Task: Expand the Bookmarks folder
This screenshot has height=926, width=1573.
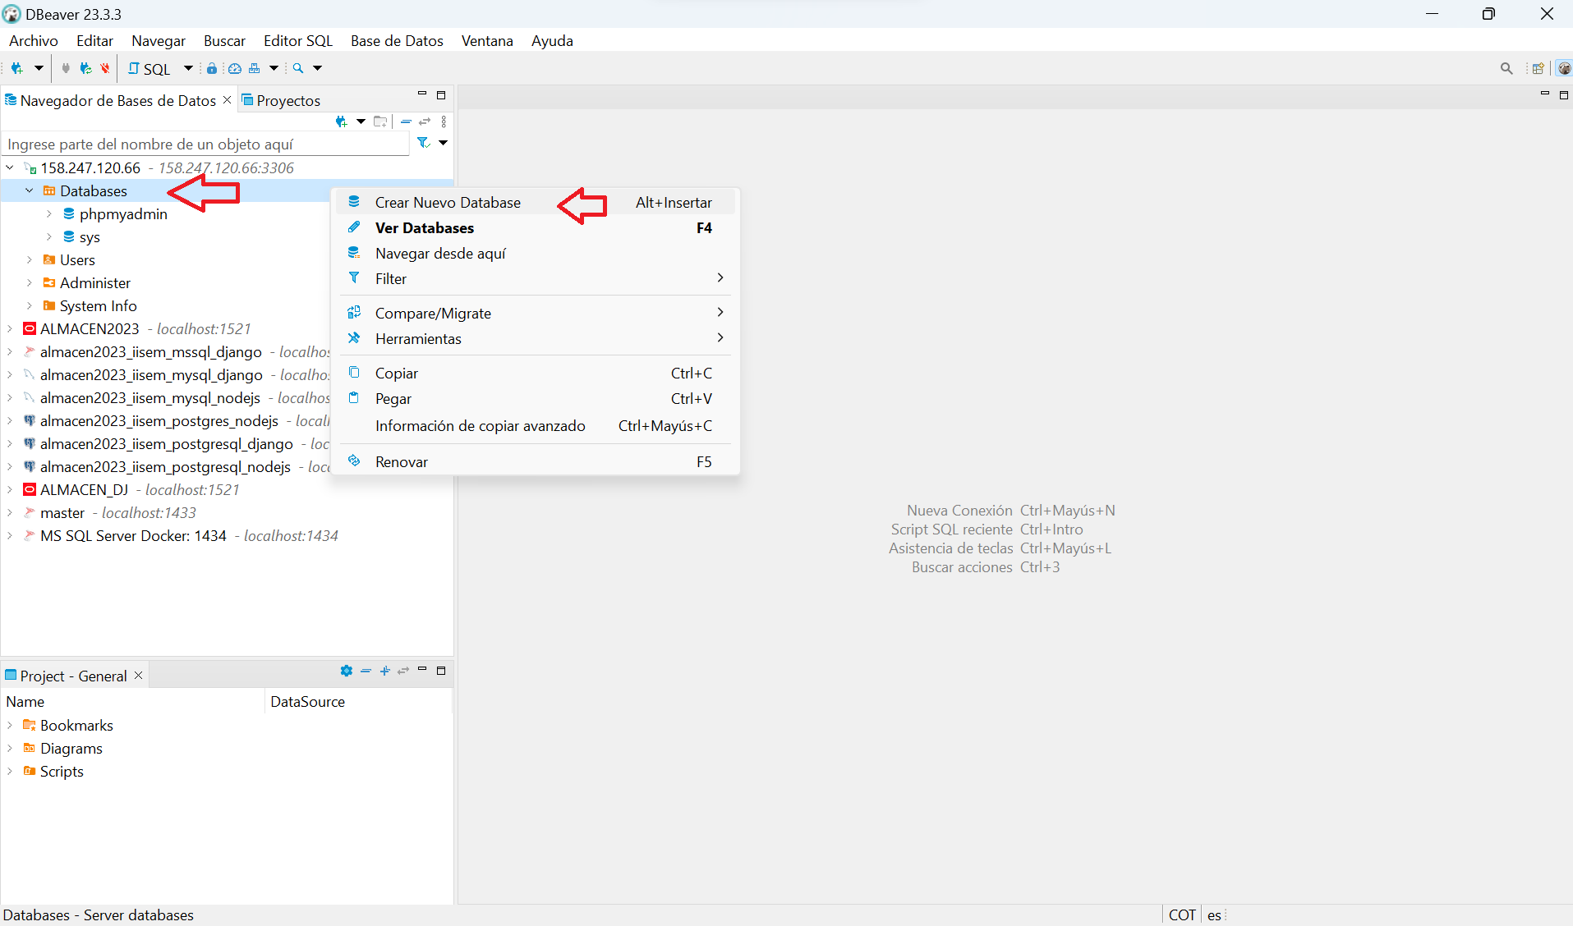Action: (x=10, y=726)
